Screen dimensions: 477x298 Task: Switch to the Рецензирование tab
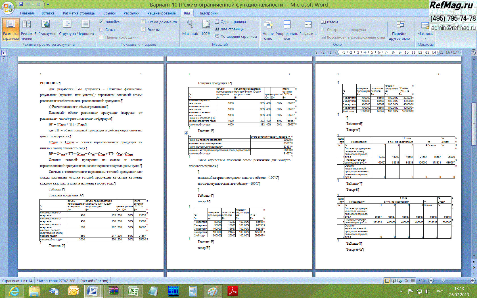click(x=161, y=13)
